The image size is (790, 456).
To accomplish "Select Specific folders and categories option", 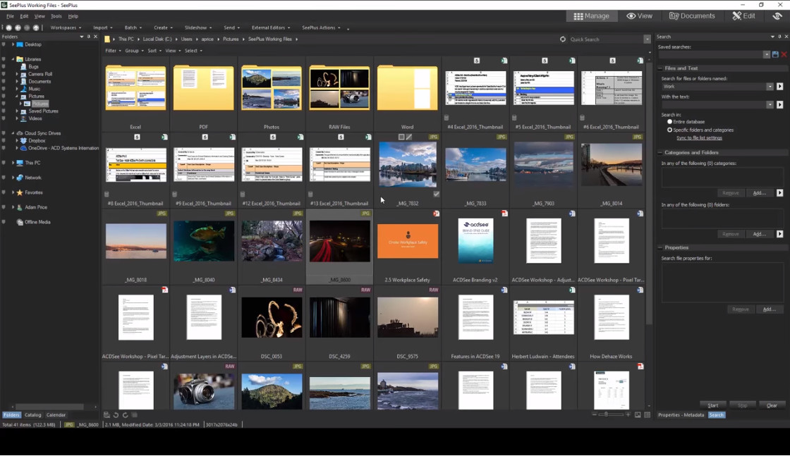I will (x=670, y=130).
